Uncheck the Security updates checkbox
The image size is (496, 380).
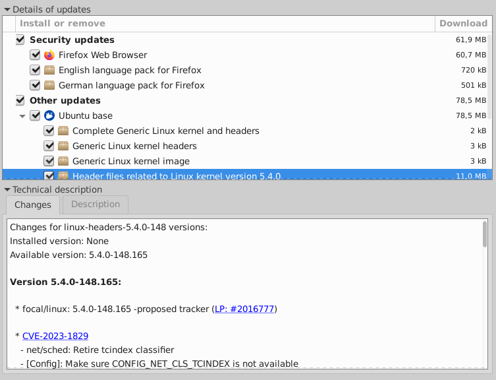pyautogui.click(x=20, y=40)
